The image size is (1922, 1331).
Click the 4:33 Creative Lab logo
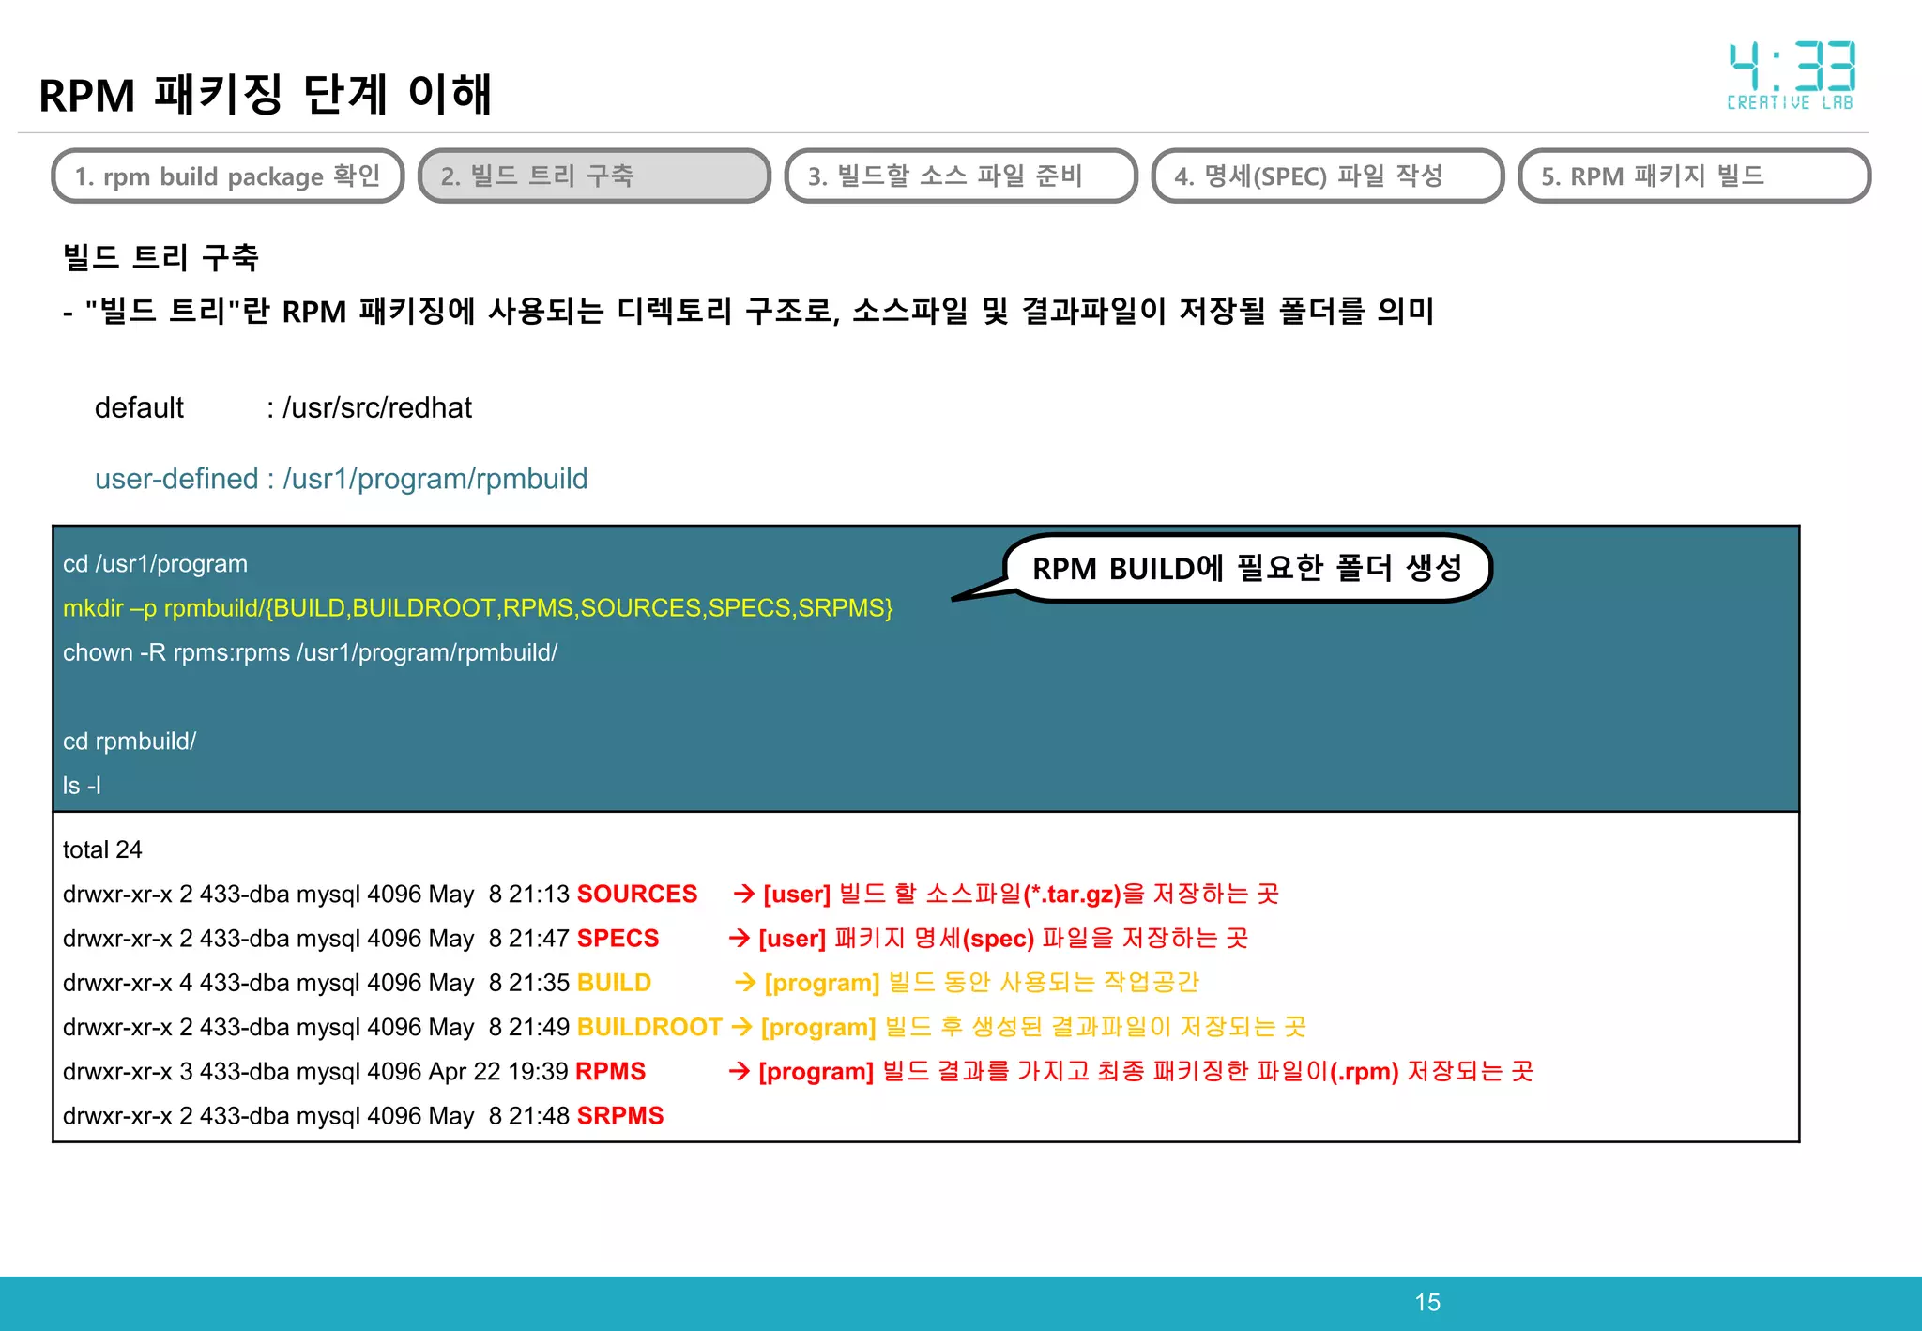[1792, 76]
